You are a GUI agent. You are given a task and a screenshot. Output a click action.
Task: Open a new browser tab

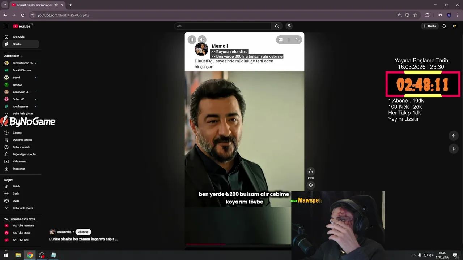[70, 5]
